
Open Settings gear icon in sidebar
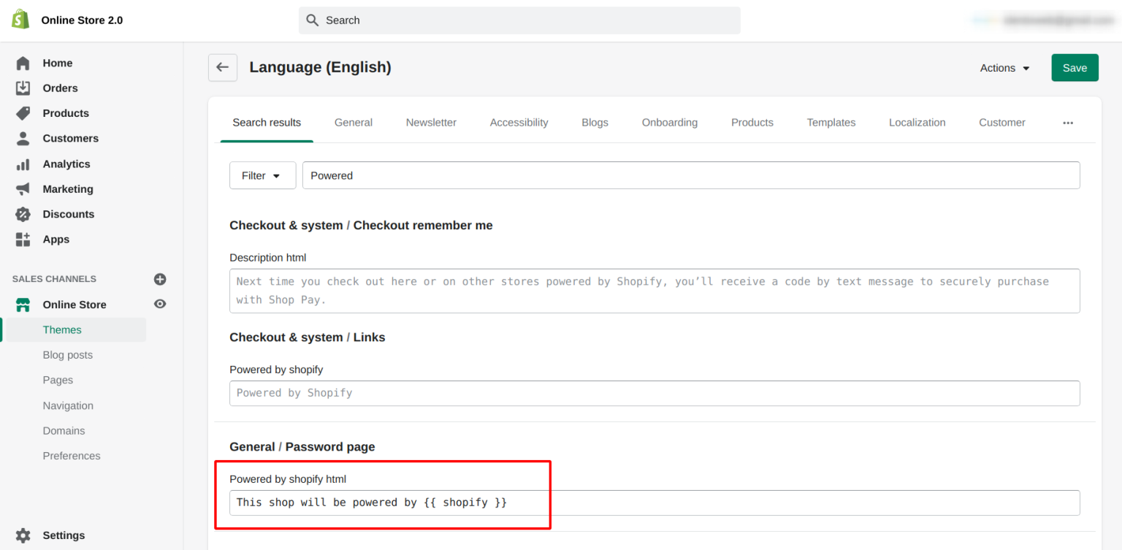(23, 535)
